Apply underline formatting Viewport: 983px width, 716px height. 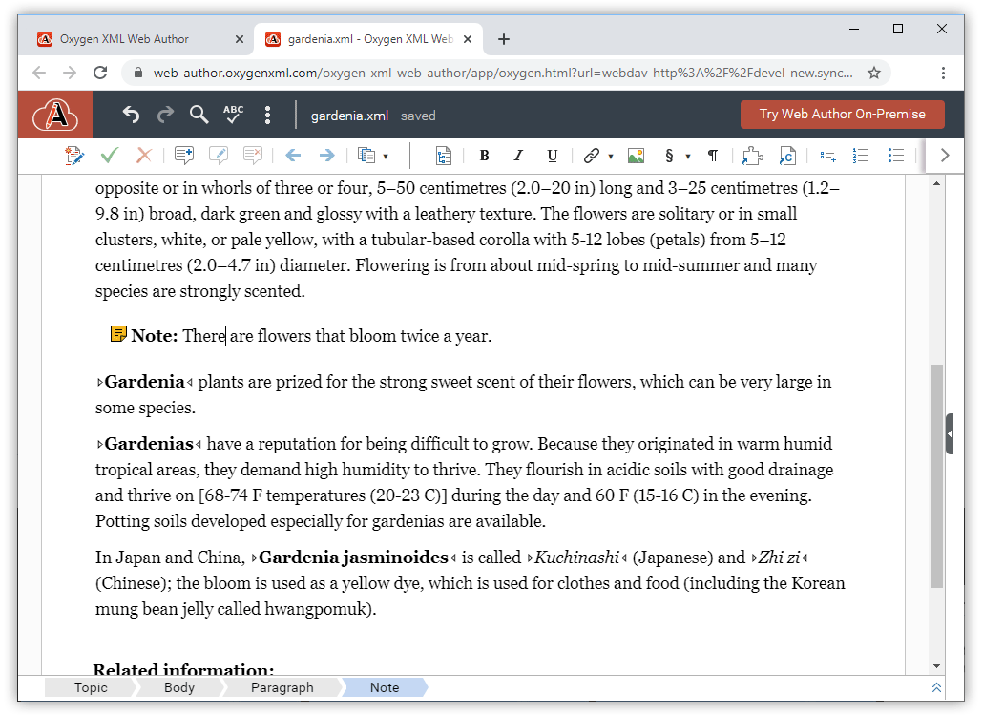553,156
